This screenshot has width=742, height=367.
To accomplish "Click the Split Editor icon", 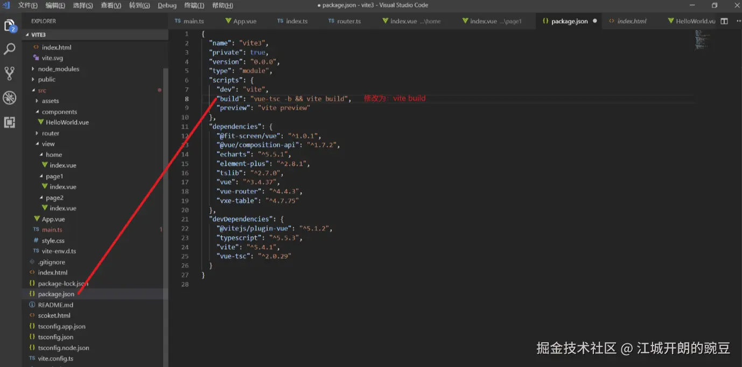I will tap(724, 21).
